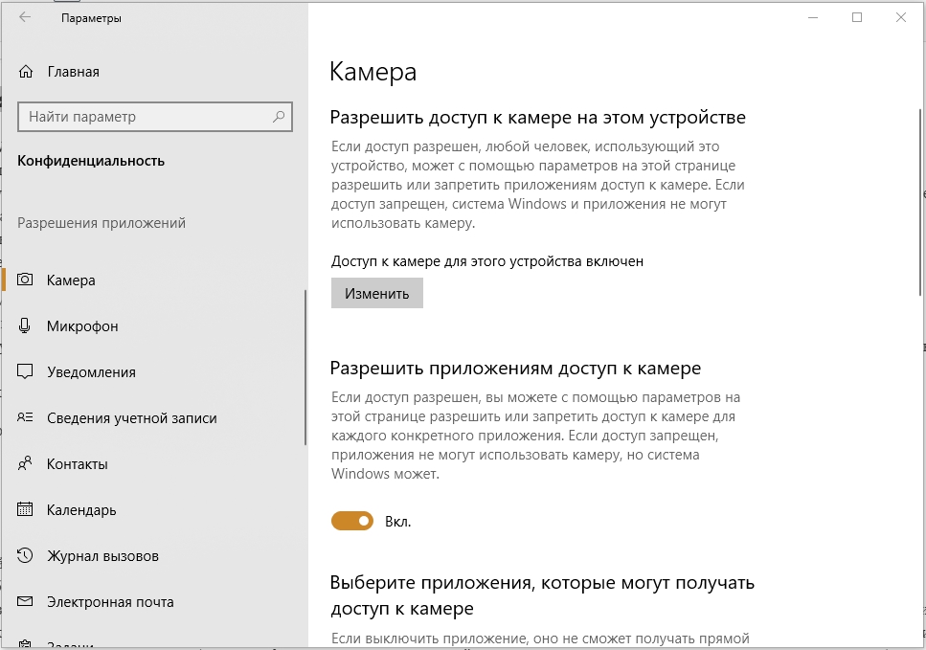The width and height of the screenshot is (926, 650).
Task: Click the back arrow icon in title bar
Action: [25, 17]
